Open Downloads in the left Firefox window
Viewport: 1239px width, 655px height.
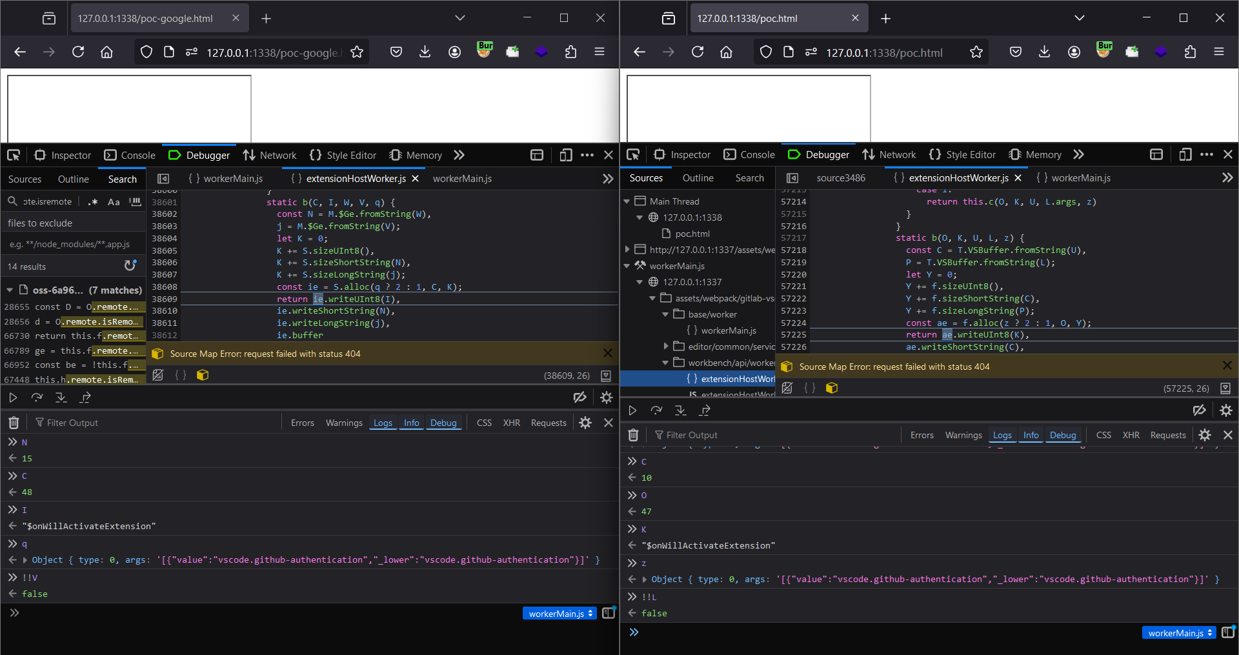point(425,52)
